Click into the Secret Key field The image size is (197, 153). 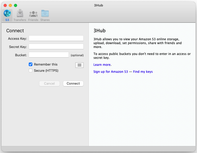coord(56,46)
